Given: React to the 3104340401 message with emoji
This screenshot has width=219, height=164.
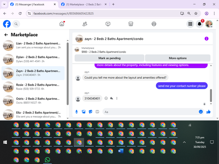Looking at the screenshot, I should click(106, 98).
